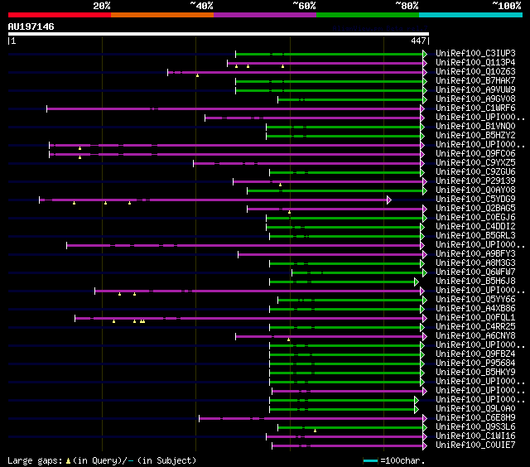The image size is (530, 467).
Task: Pick the UniRef100_Q0AY08 subject label
Action: (475, 190)
